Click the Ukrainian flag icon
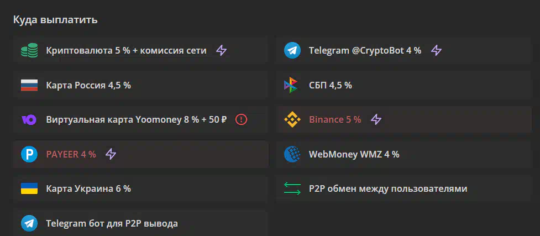The height and width of the screenshot is (236, 540). click(x=29, y=189)
